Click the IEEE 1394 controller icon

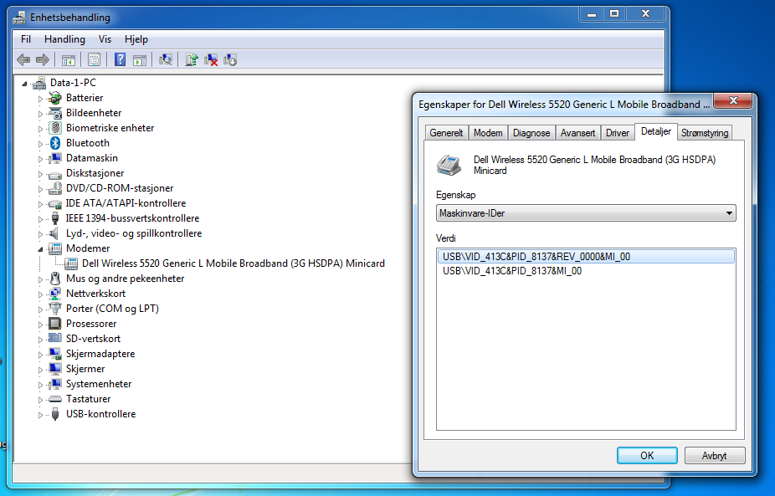coord(55,218)
